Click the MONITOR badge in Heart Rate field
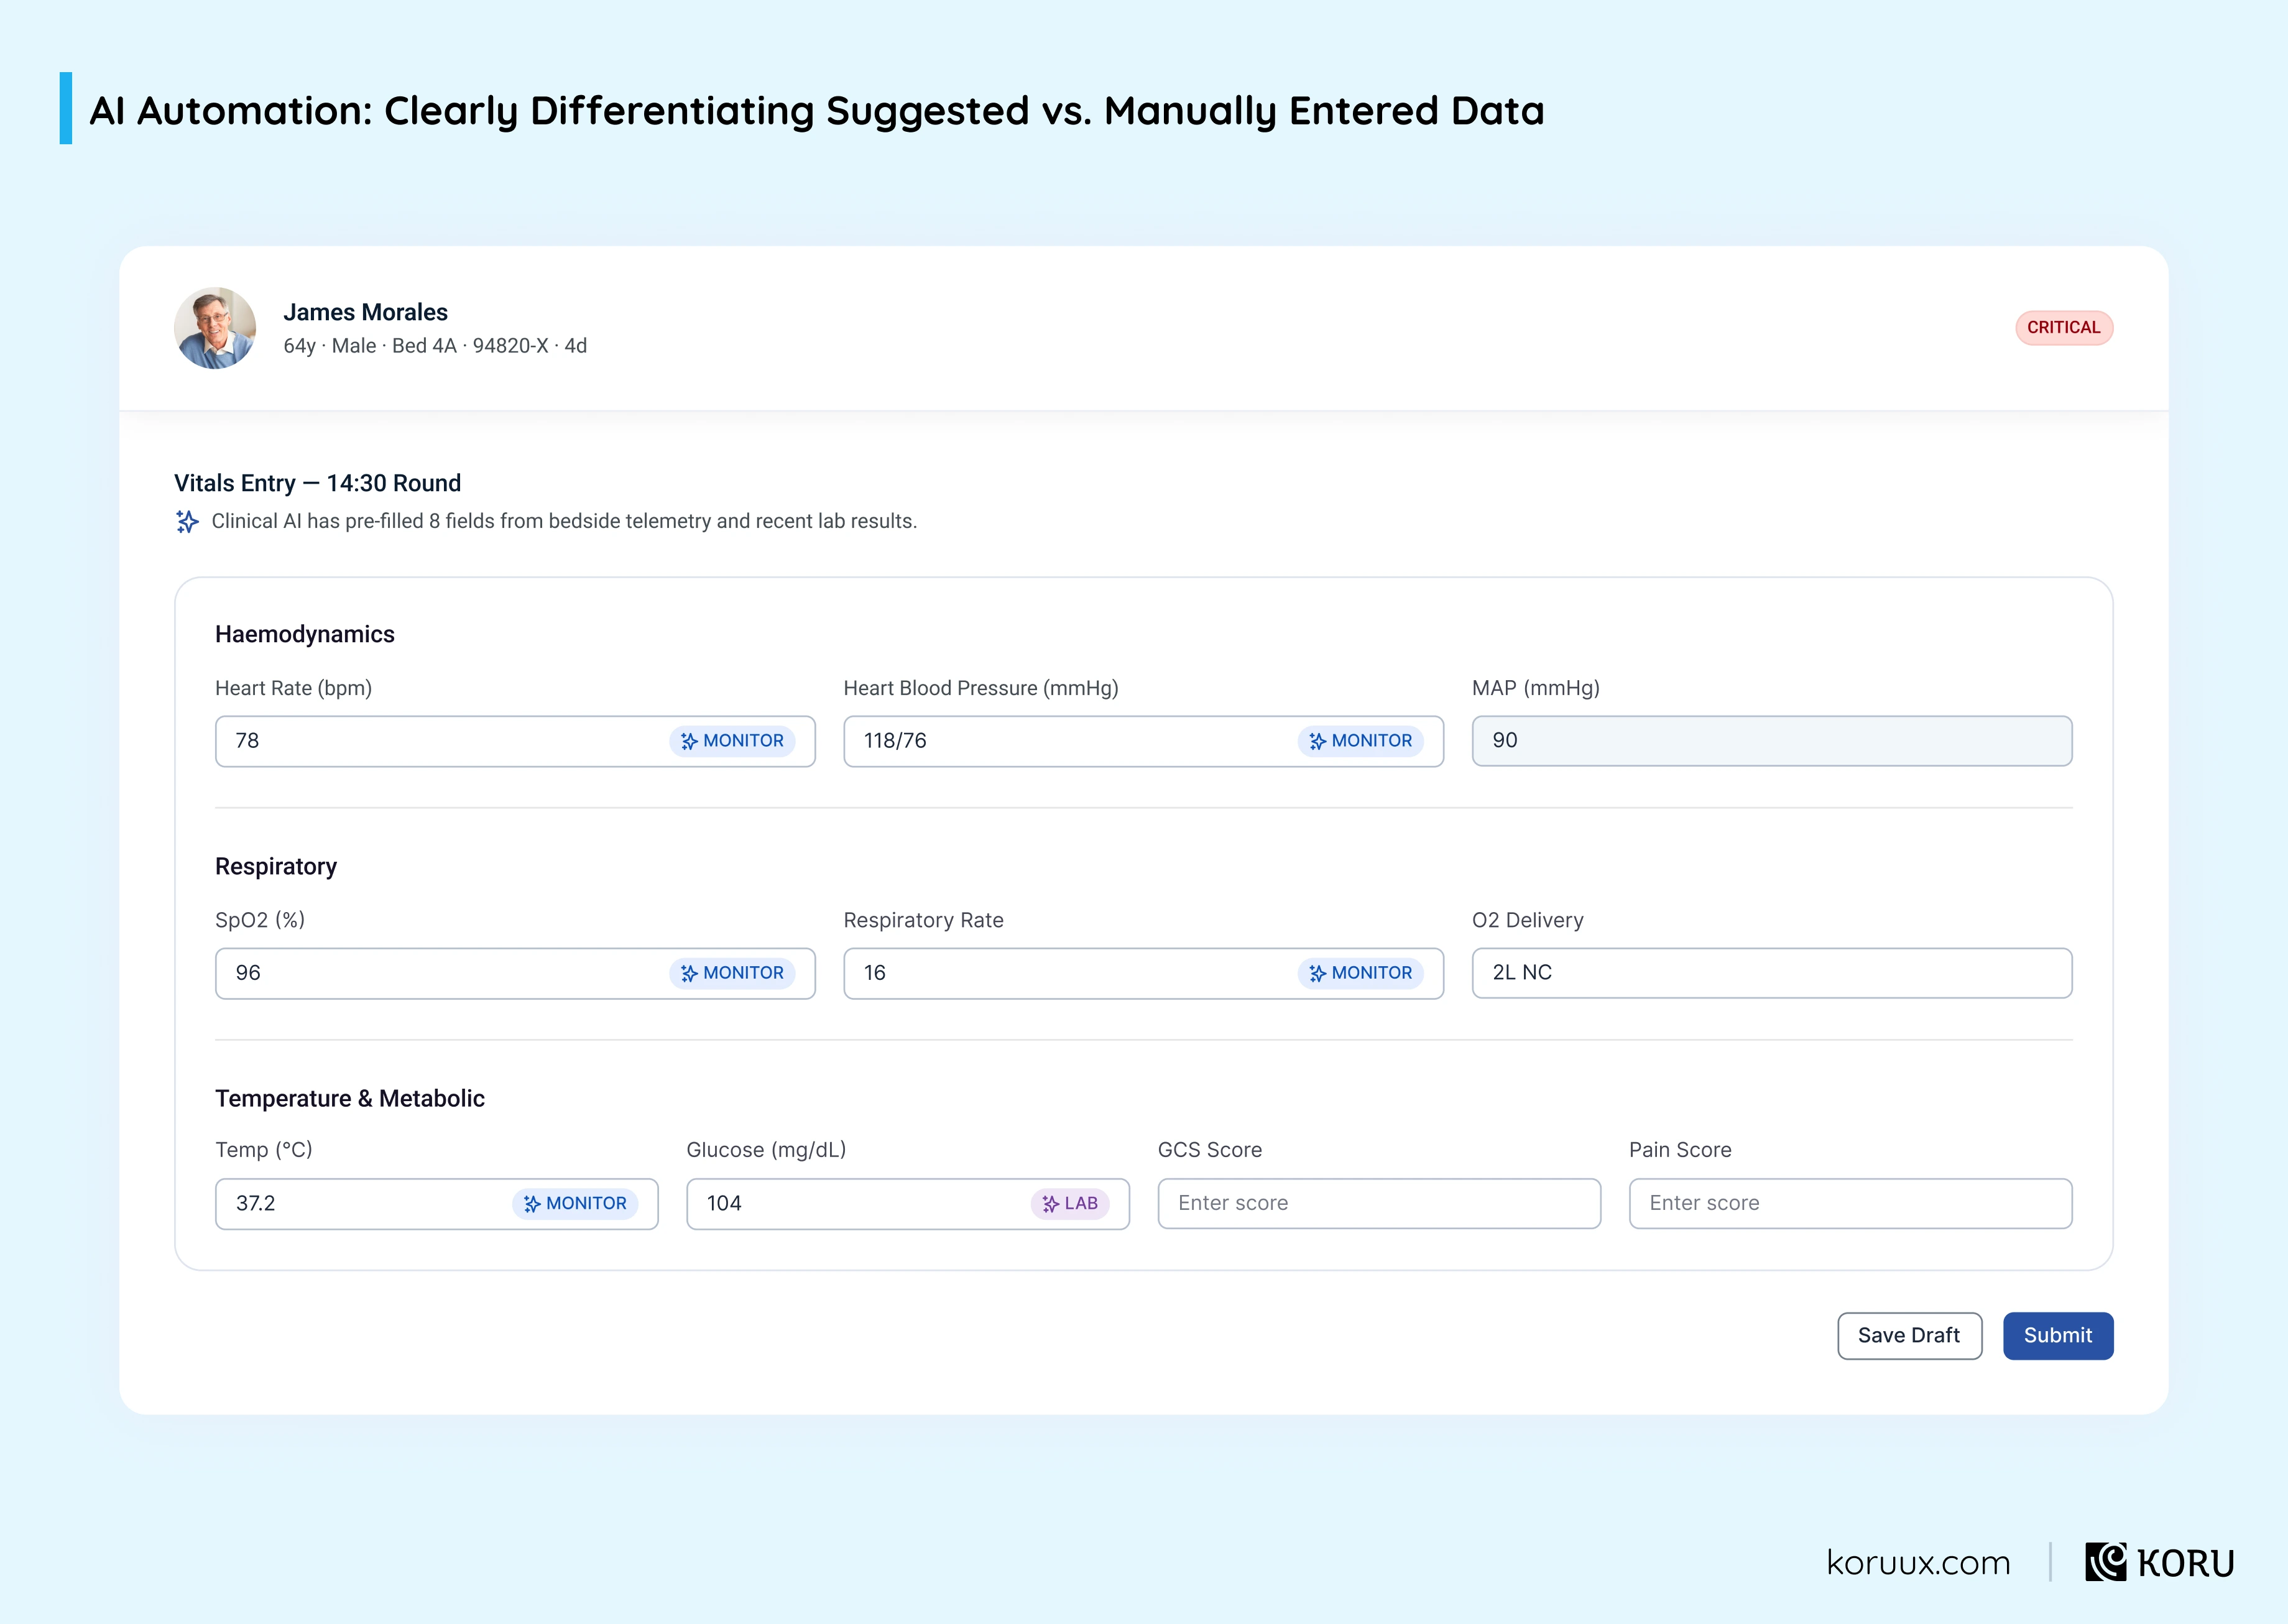This screenshot has height=1624, width=2288. (x=732, y=741)
